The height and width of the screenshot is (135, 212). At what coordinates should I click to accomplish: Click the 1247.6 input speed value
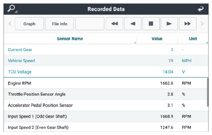[167, 127]
